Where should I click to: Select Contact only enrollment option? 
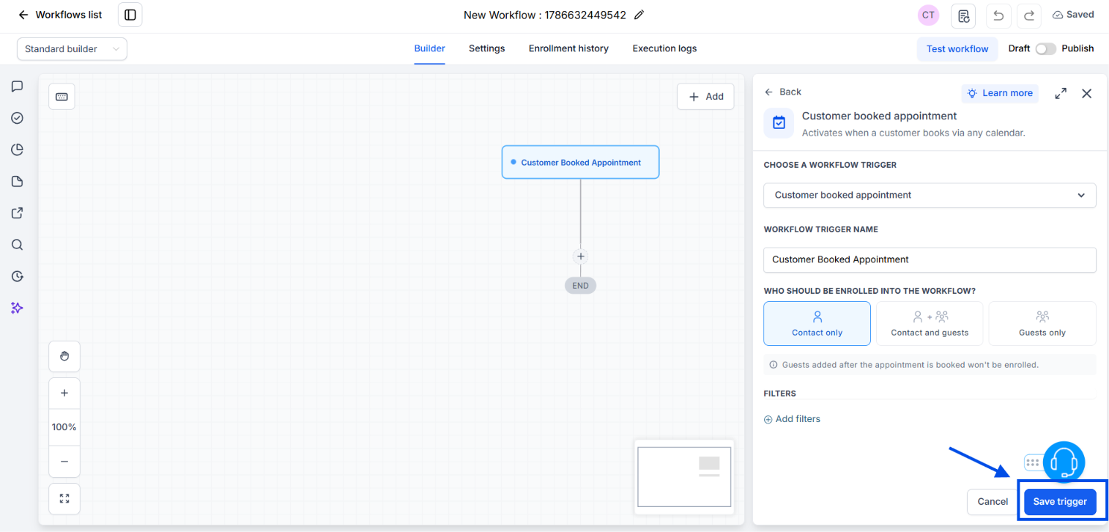[817, 324]
